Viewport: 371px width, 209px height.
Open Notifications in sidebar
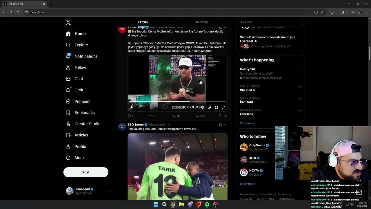click(81, 56)
